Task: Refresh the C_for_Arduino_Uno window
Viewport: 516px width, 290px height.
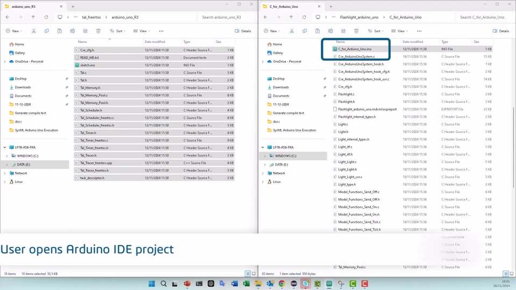Action: point(304,17)
